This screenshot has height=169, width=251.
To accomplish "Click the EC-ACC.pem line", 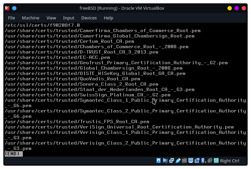I will (x=57, y=58).
